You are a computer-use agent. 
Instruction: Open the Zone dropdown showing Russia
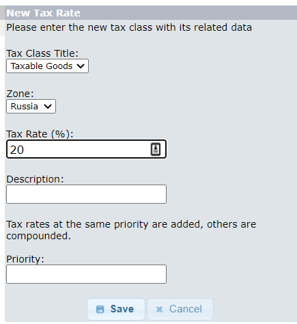31,106
